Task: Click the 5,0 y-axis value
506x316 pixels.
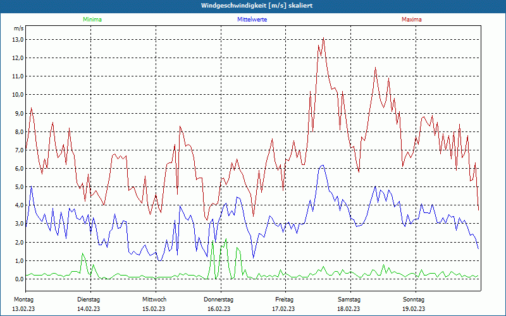Action: pyautogui.click(x=19, y=187)
